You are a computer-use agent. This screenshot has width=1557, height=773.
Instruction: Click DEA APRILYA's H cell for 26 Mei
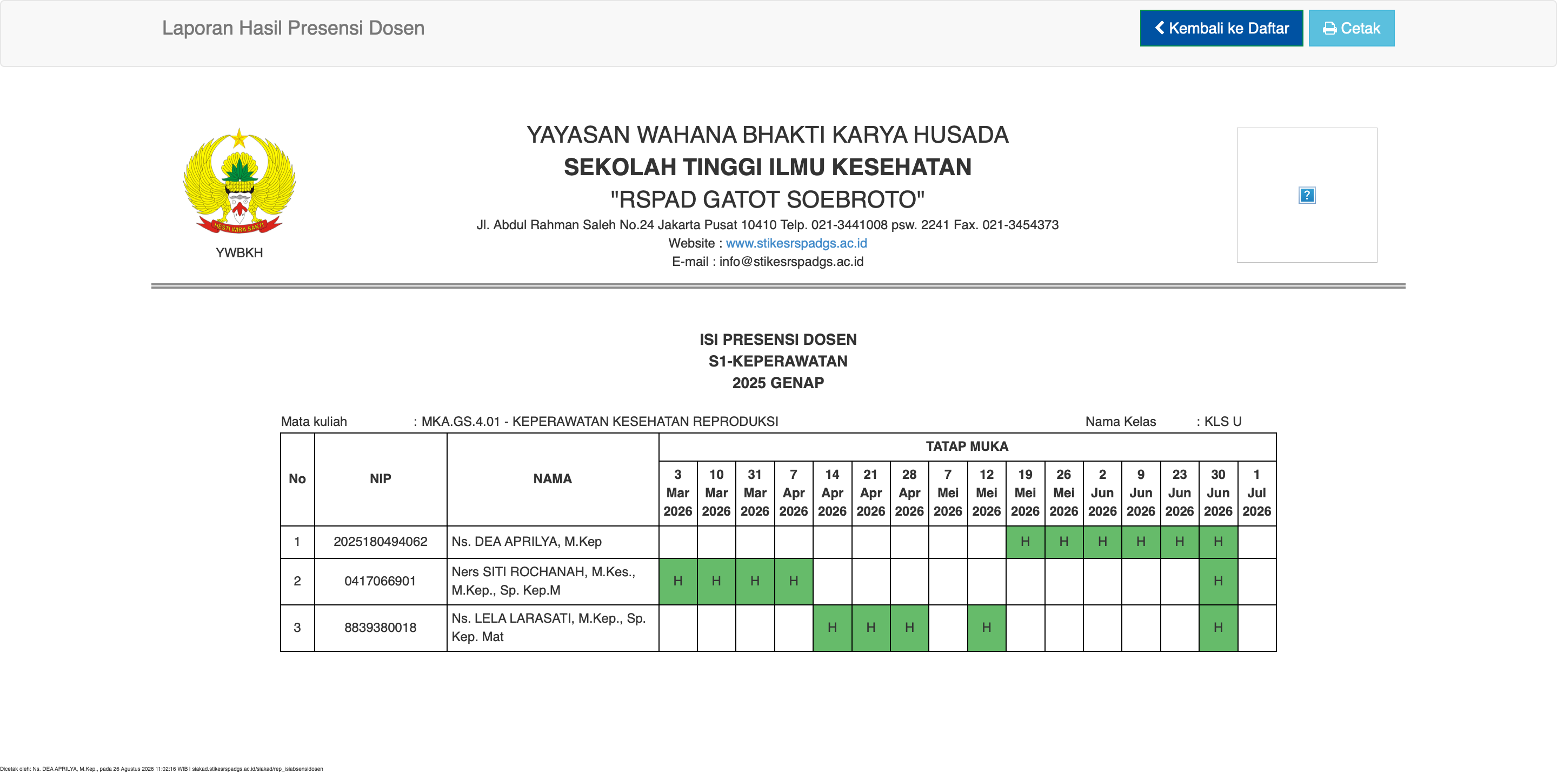coord(1064,542)
